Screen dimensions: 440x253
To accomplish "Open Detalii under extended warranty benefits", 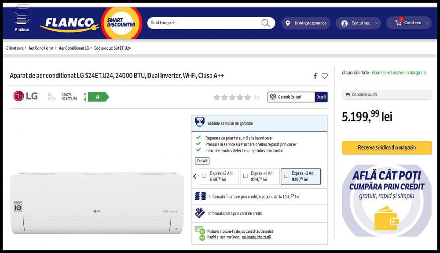I will tap(202, 161).
